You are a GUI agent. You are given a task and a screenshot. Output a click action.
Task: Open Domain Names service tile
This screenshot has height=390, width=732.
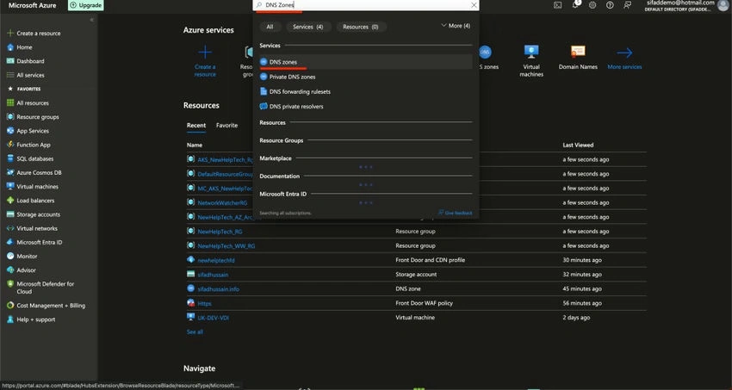click(578, 59)
